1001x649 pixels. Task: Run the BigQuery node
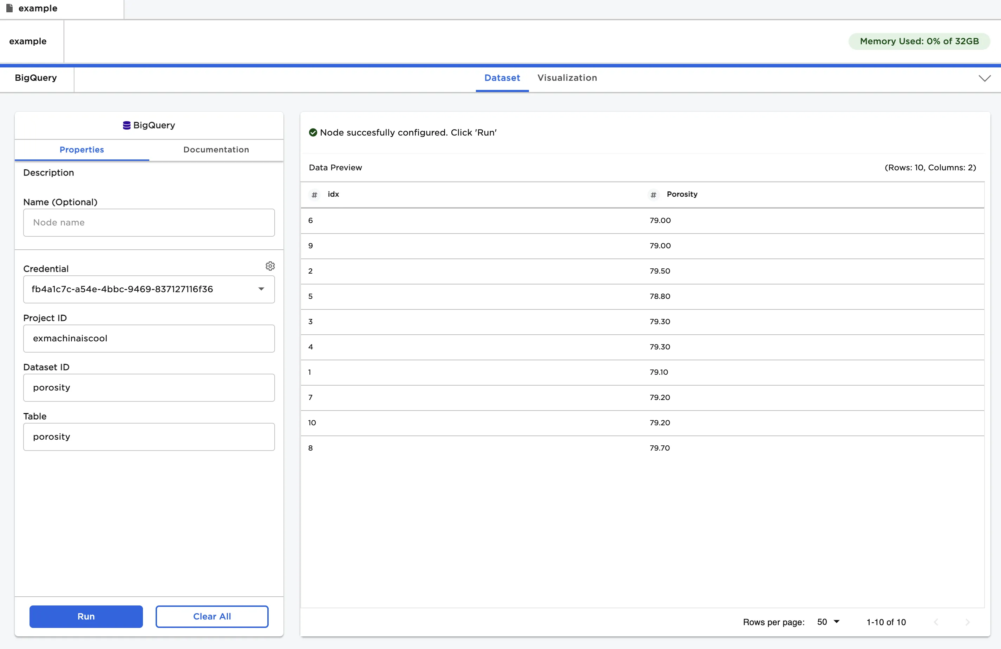coord(86,616)
